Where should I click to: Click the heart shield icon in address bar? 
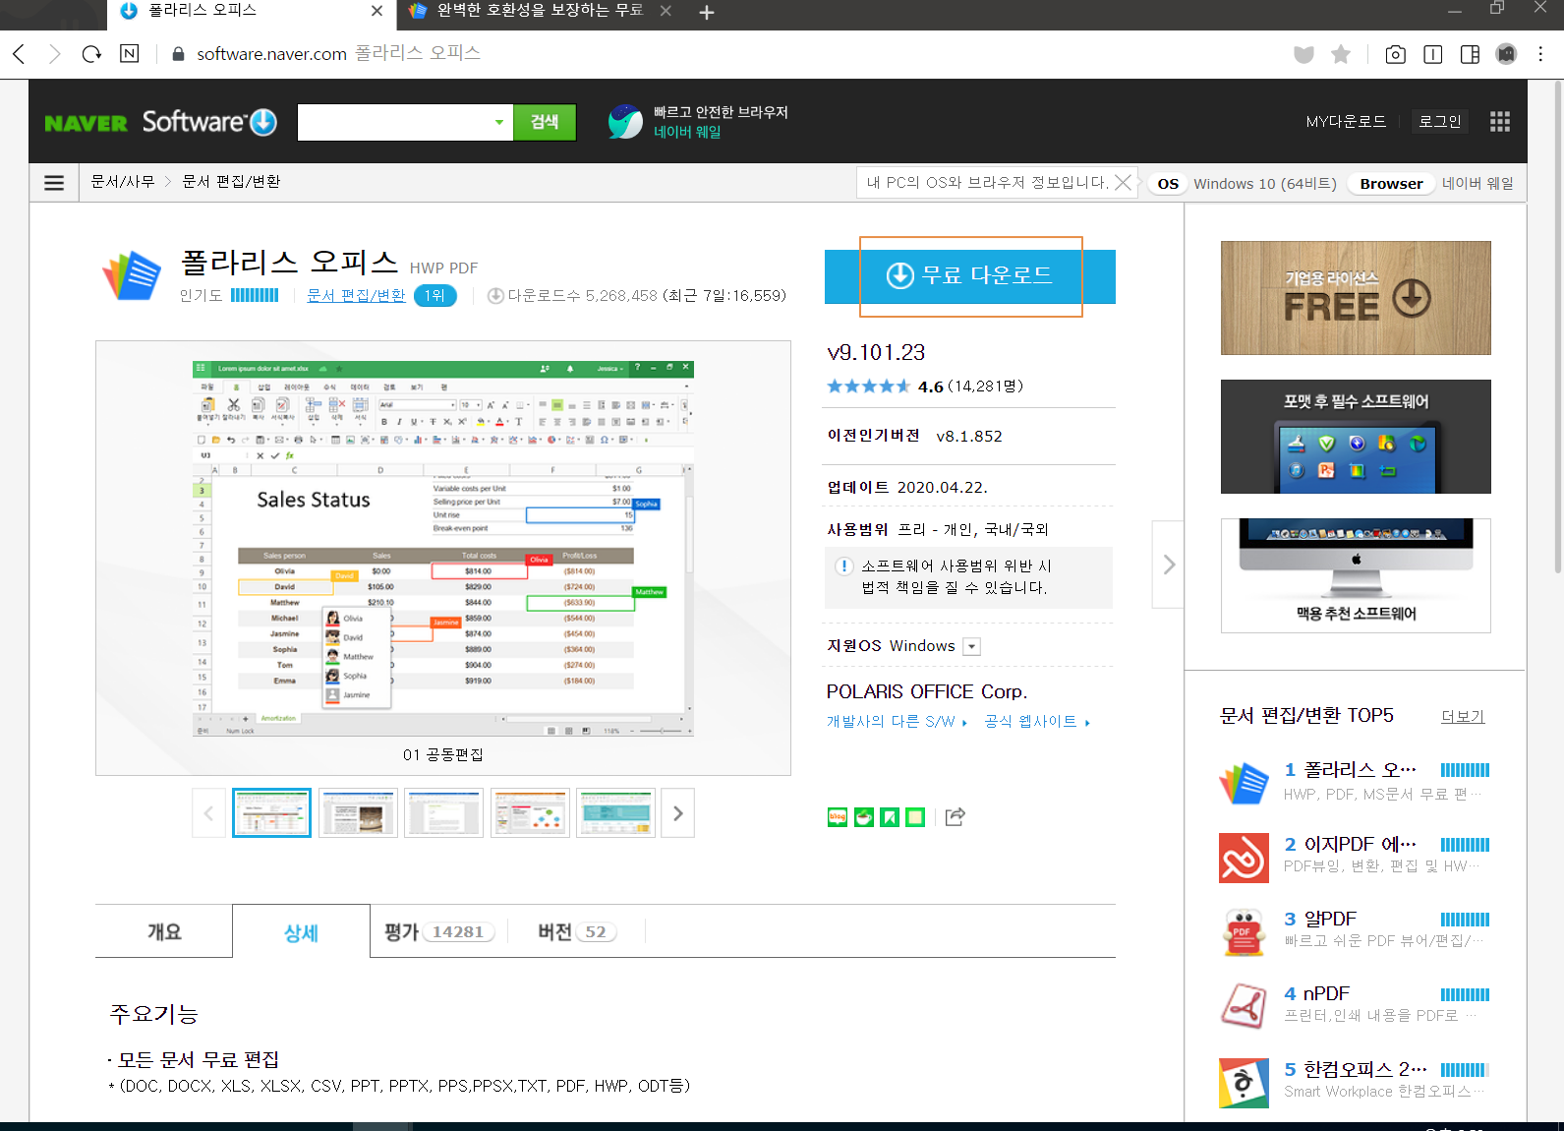1303,55
